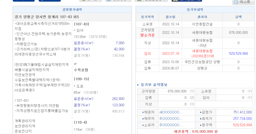256x134 pixels.
Task: Click the 리스트 list button icon
Action: 244,2
